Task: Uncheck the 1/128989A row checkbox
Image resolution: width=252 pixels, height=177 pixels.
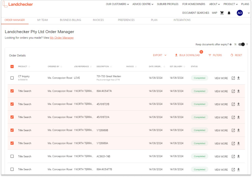Action: 12,143
